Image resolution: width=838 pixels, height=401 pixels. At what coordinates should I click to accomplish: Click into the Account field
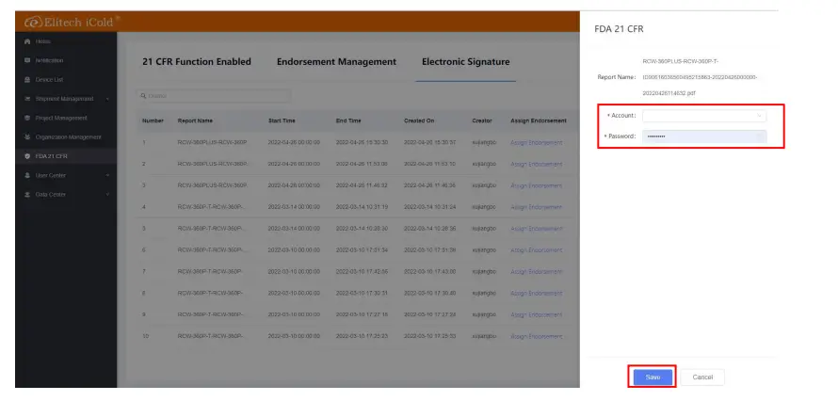click(704, 116)
